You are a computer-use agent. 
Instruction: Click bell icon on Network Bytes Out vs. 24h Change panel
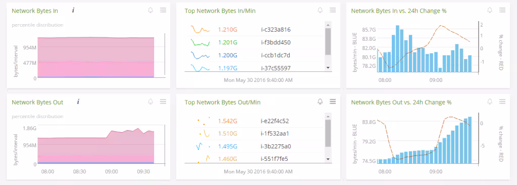[490, 102]
